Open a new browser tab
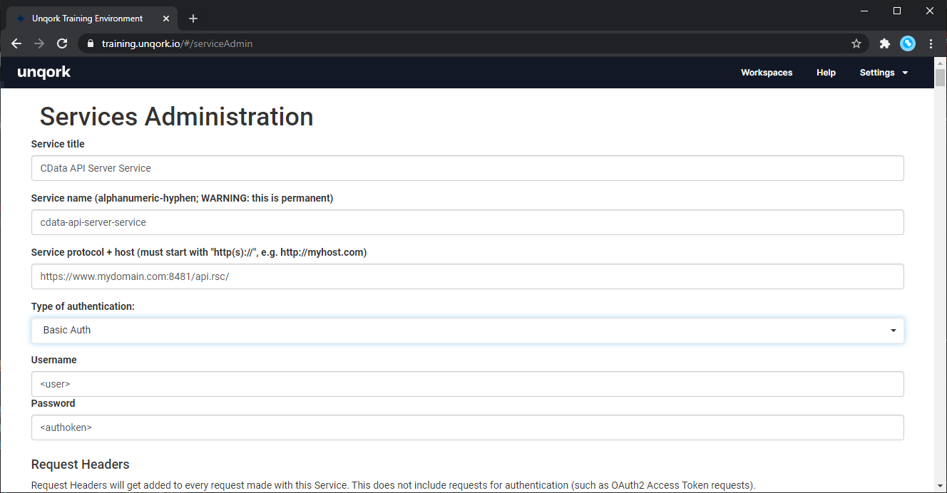947x493 pixels. pyautogui.click(x=193, y=19)
